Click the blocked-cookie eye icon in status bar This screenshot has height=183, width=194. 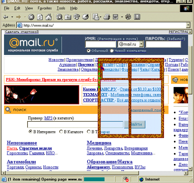[126, 179]
